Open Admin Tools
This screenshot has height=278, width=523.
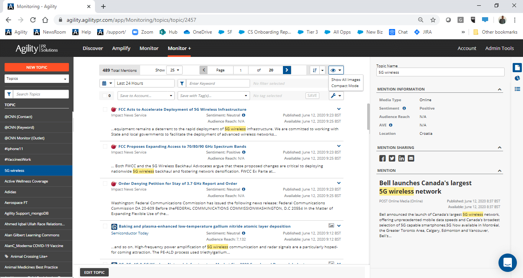click(x=499, y=48)
